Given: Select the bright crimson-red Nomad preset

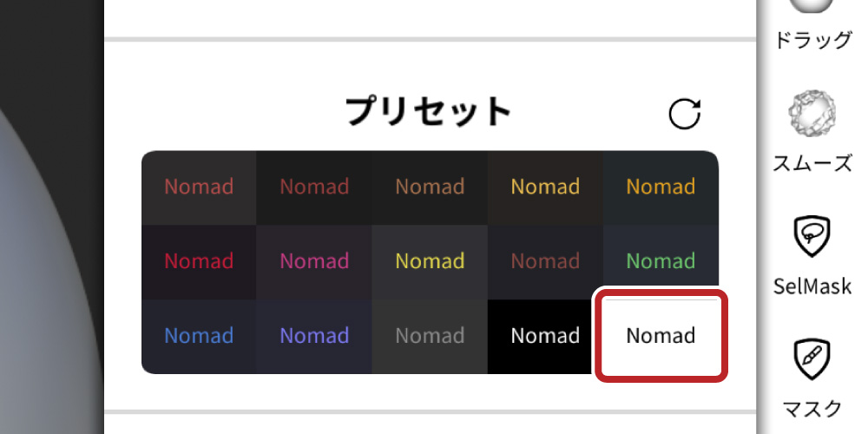Looking at the screenshot, I should (199, 261).
